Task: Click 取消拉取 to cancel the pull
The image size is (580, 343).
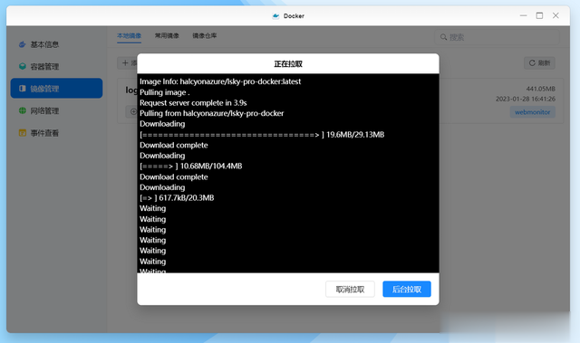Action: click(x=350, y=289)
